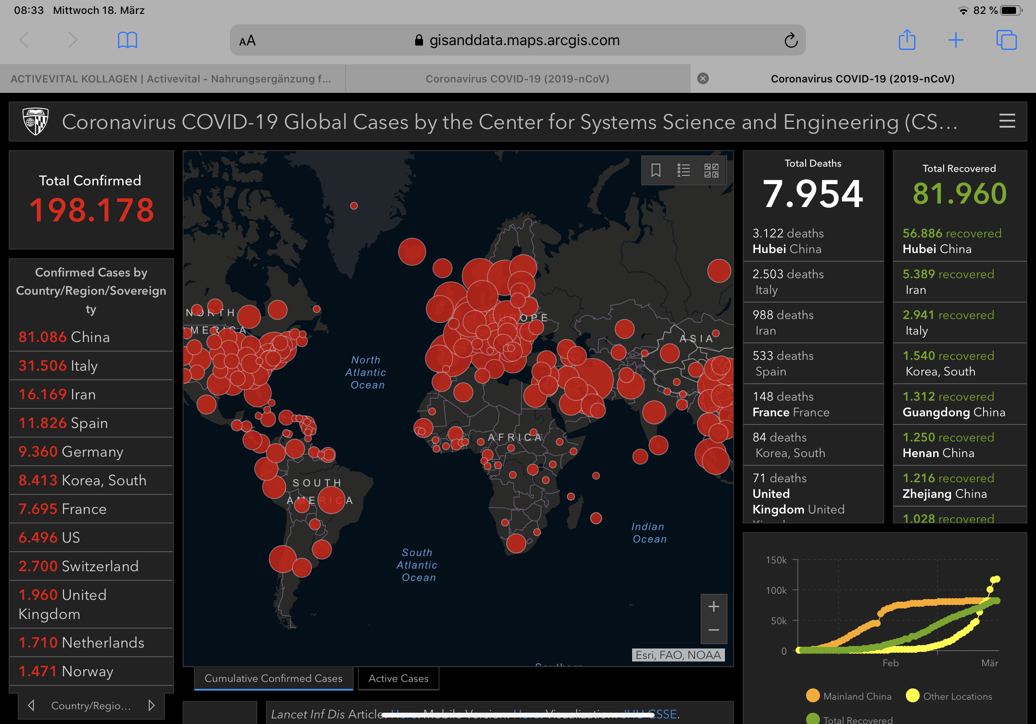This screenshot has width=1036, height=724.
Task: Select 16.169 Iran in country list
Action: click(x=91, y=394)
